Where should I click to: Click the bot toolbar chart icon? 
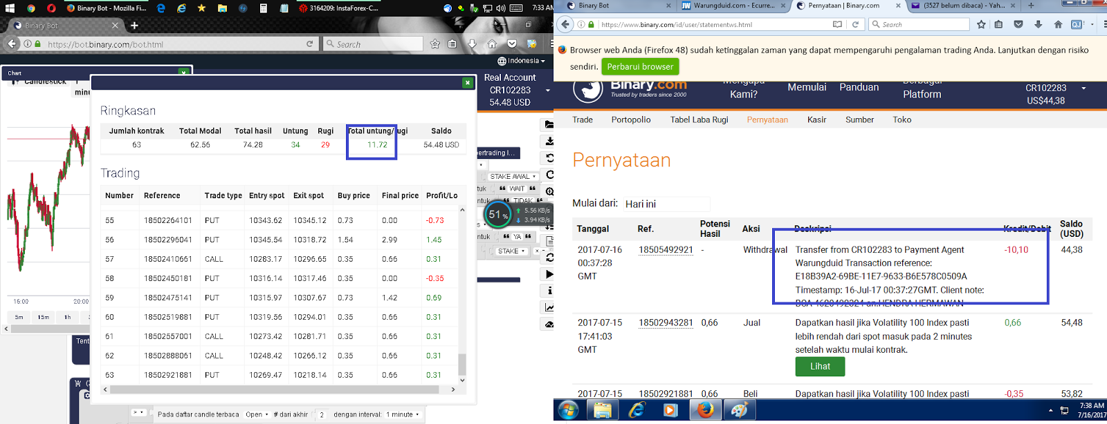point(549,307)
